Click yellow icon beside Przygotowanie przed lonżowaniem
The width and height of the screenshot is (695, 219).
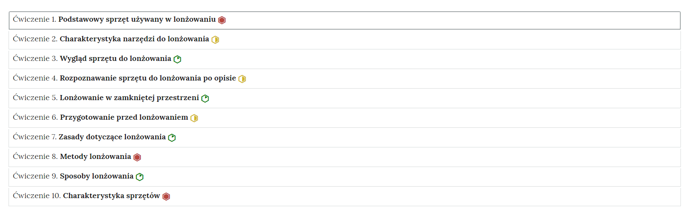[194, 118]
